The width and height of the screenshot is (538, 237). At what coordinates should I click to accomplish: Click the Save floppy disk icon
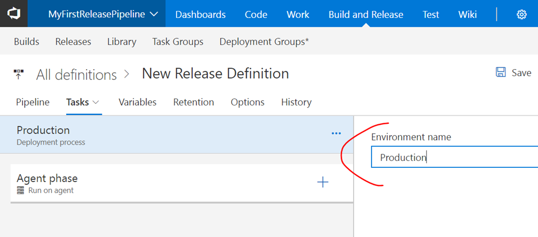[x=501, y=72]
